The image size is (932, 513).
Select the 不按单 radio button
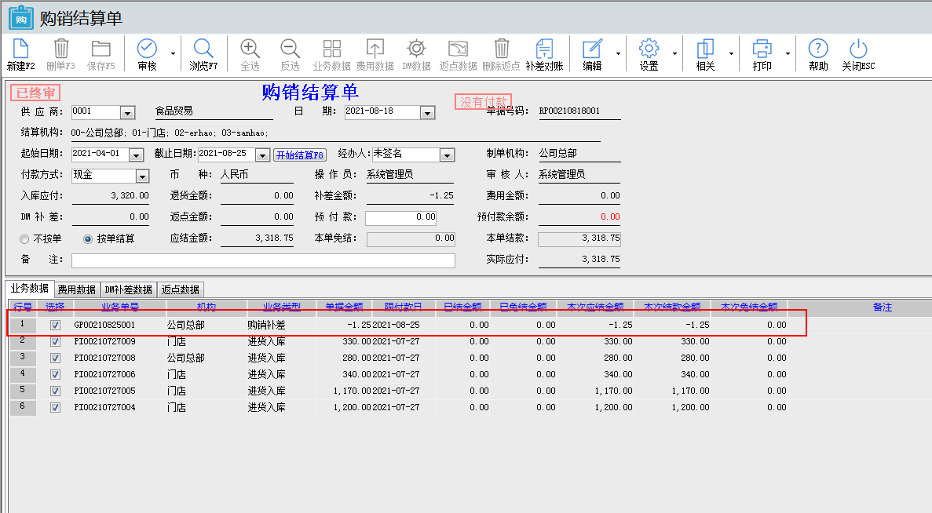coord(25,238)
